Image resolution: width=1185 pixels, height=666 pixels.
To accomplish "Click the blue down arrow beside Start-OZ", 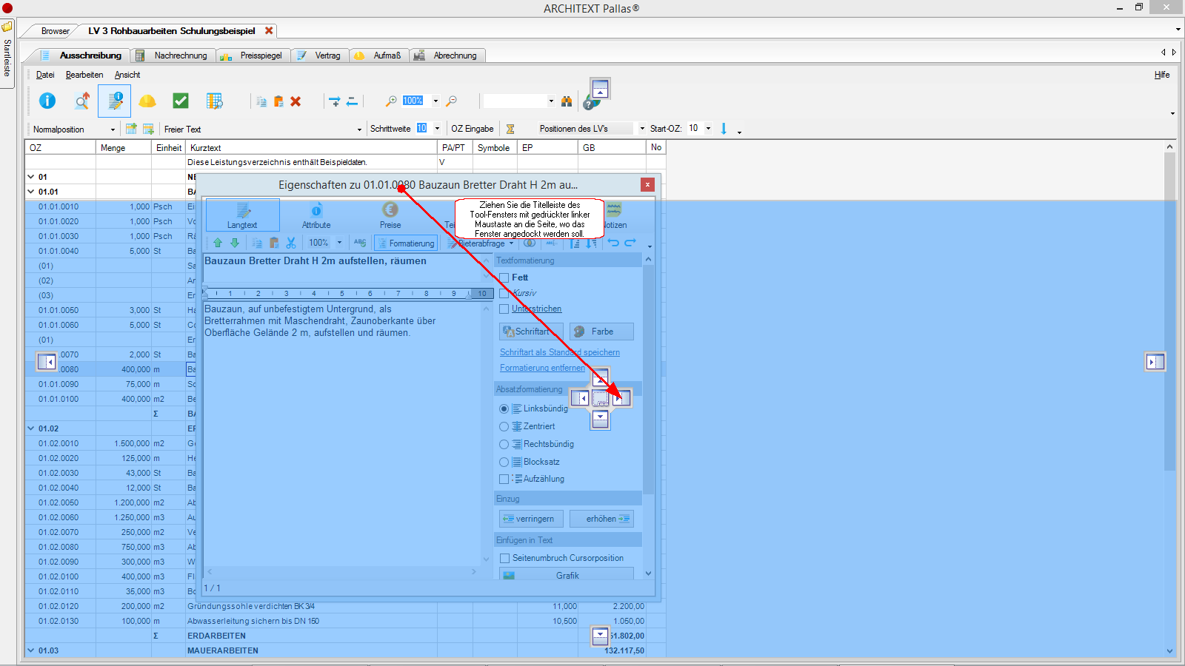I will (x=724, y=129).
